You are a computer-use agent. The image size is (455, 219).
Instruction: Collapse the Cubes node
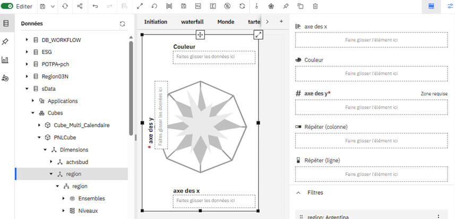(33, 113)
